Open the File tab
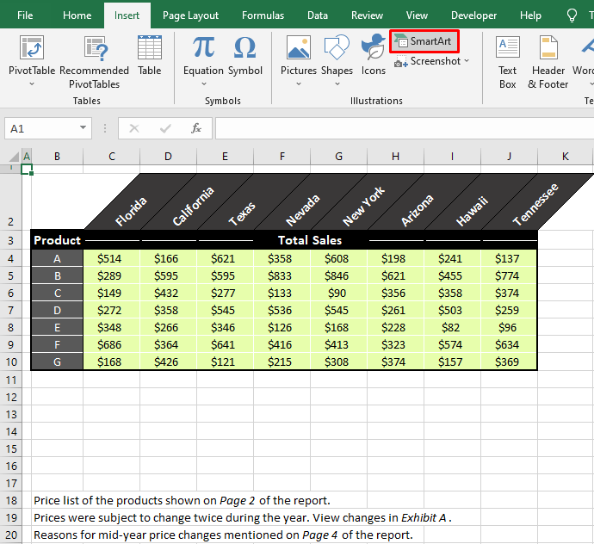Screen dimensions: 594x544 click(x=25, y=15)
